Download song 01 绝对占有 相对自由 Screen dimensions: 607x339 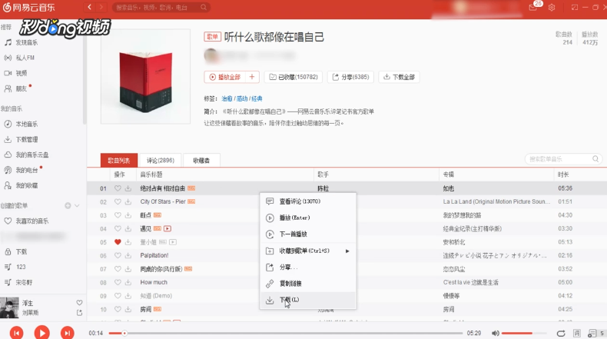pyautogui.click(x=128, y=188)
